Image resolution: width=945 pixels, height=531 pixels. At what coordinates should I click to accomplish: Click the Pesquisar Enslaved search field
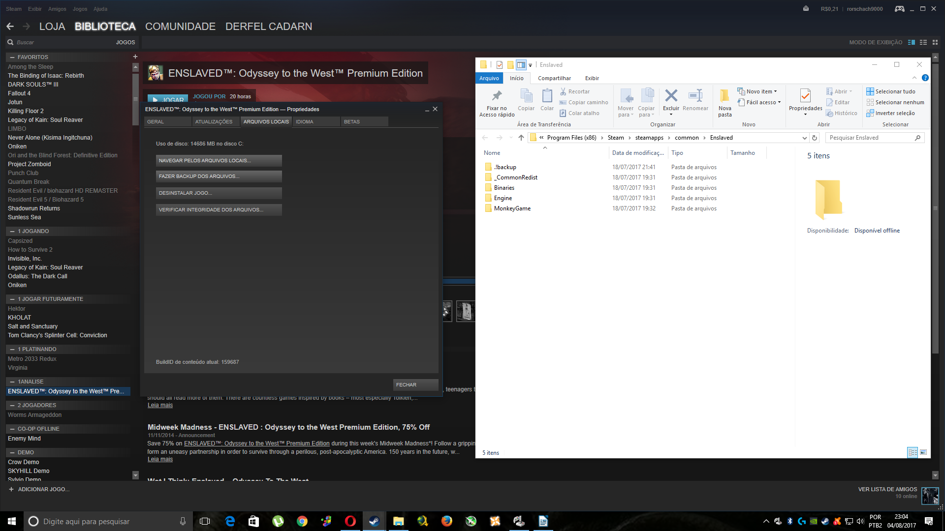[869, 138]
